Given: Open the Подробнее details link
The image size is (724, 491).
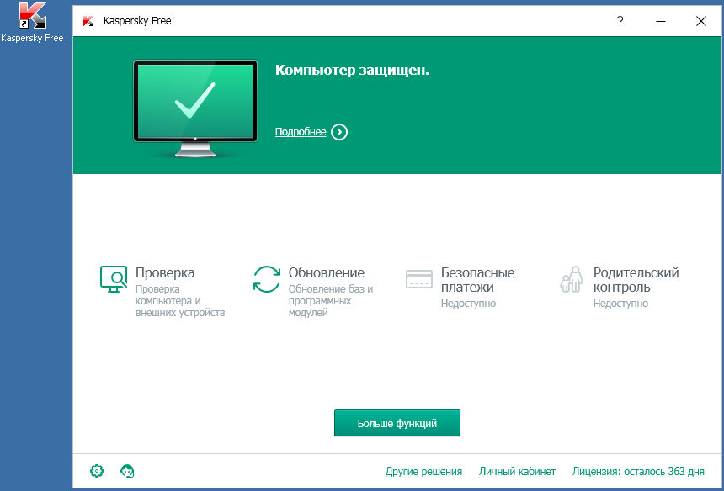Looking at the screenshot, I should pos(301,132).
